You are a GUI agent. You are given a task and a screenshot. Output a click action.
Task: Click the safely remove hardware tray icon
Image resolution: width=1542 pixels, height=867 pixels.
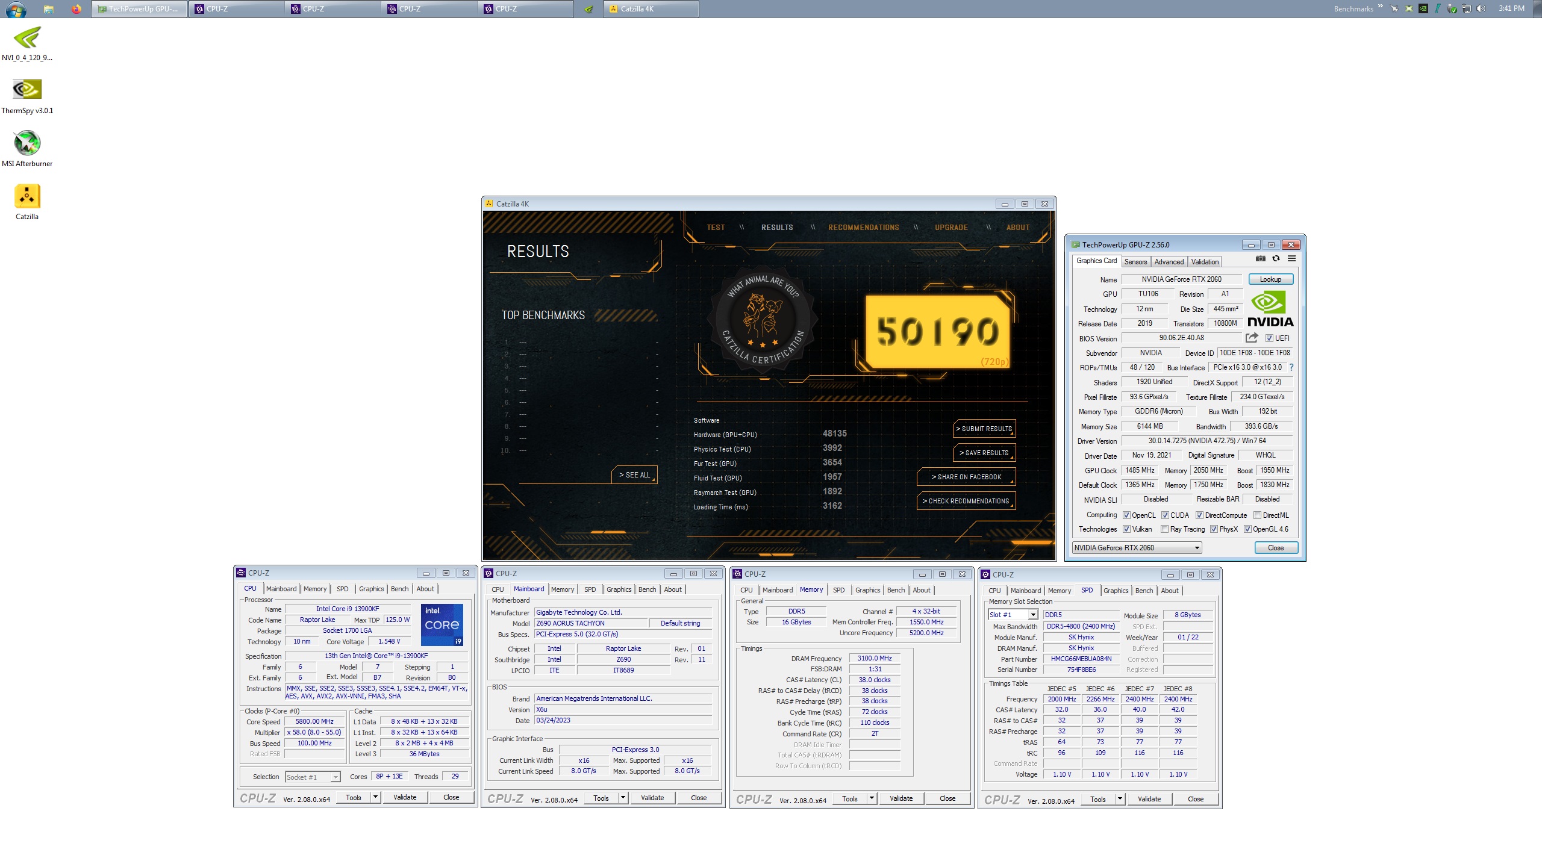[x=1452, y=8]
